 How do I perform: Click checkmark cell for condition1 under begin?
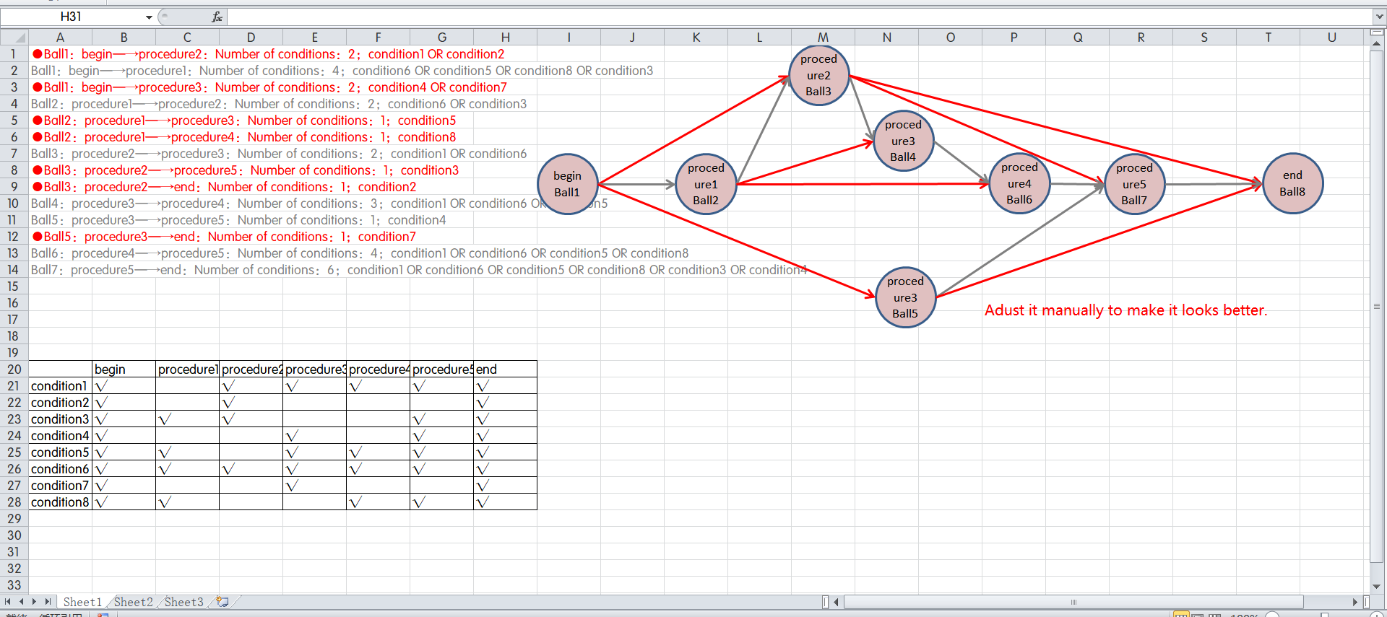124,386
